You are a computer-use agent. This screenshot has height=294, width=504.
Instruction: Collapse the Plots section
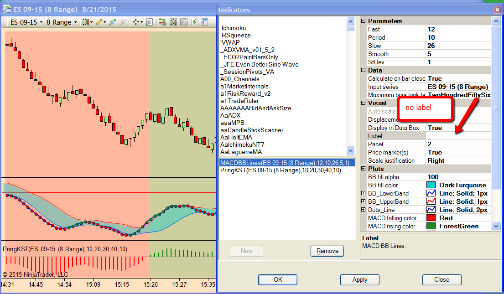coord(363,169)
